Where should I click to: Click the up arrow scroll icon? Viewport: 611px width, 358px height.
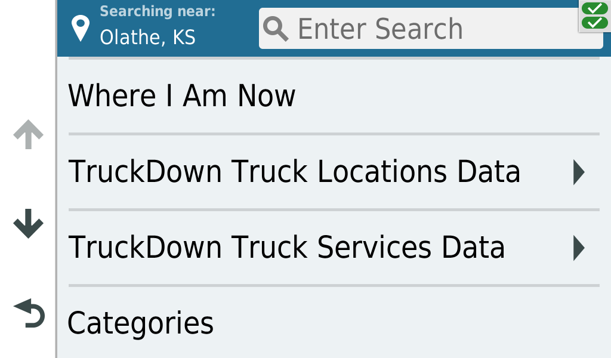point(28,134)
